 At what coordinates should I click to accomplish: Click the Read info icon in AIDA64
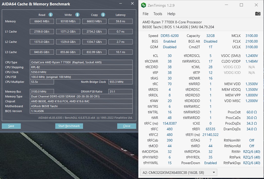tap(50, 15)
